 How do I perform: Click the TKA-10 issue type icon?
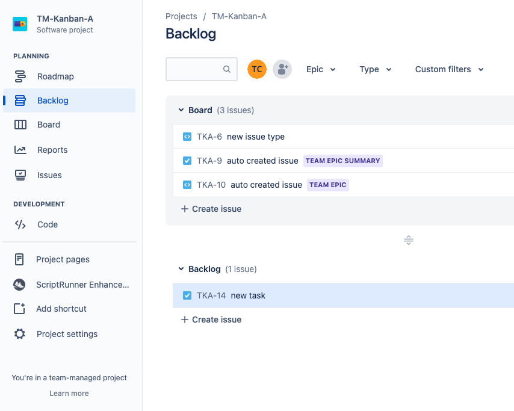pos(187,185)
